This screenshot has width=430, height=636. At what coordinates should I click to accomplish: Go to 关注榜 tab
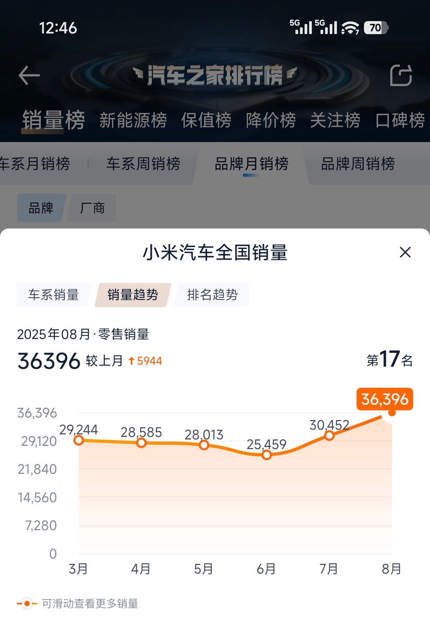(x=335, y=120)
